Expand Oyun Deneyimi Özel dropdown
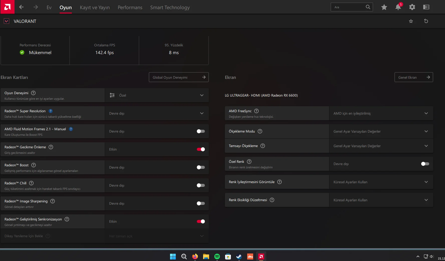Screen dimensions: 445x261 [157, 95]
